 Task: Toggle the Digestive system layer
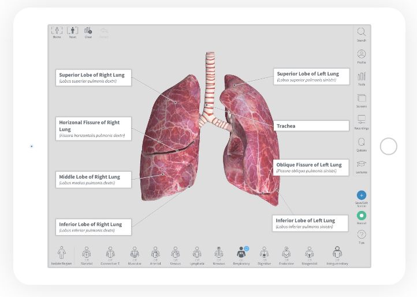264,253
